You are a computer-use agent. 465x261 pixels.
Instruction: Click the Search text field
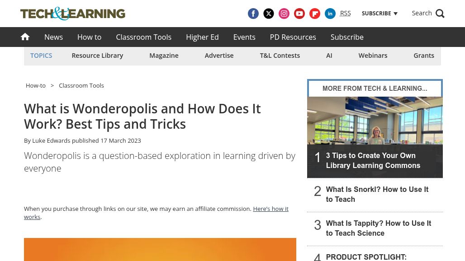[x=422, y=13]
